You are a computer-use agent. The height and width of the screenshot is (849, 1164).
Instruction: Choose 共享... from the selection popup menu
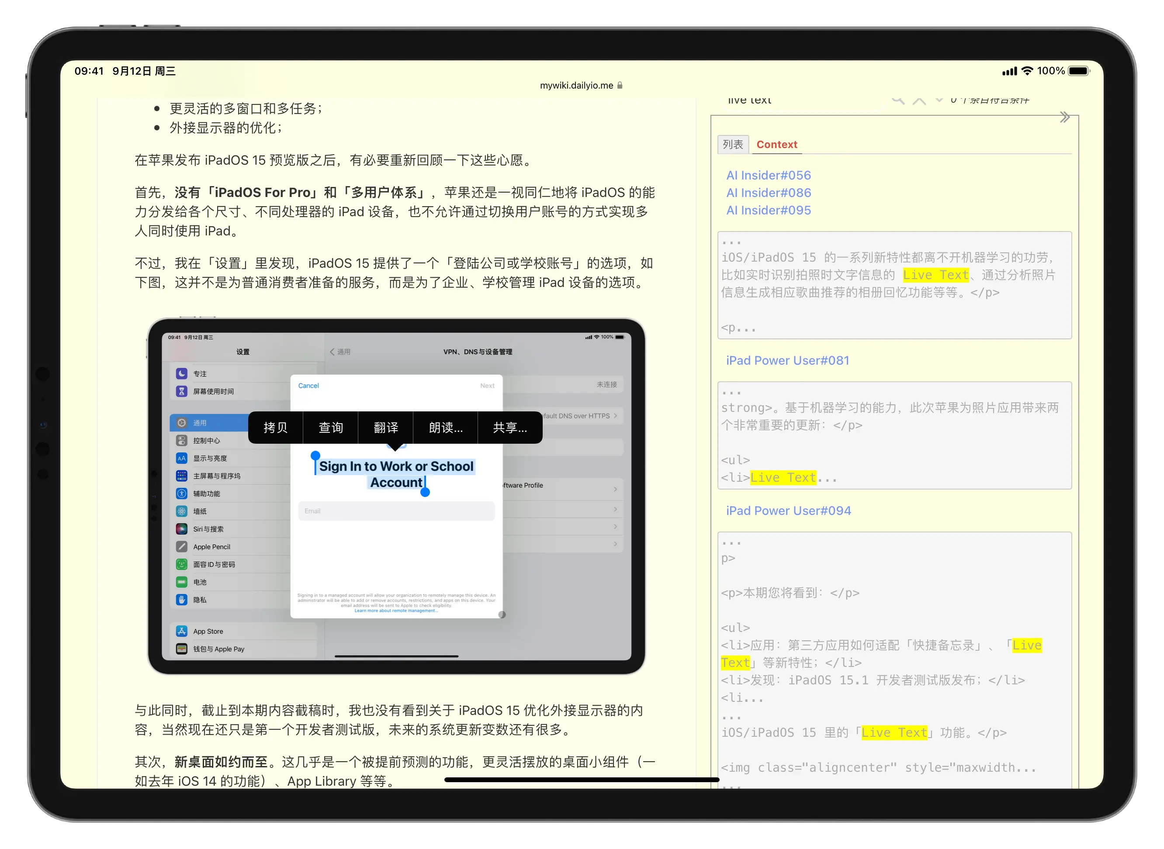510,428
